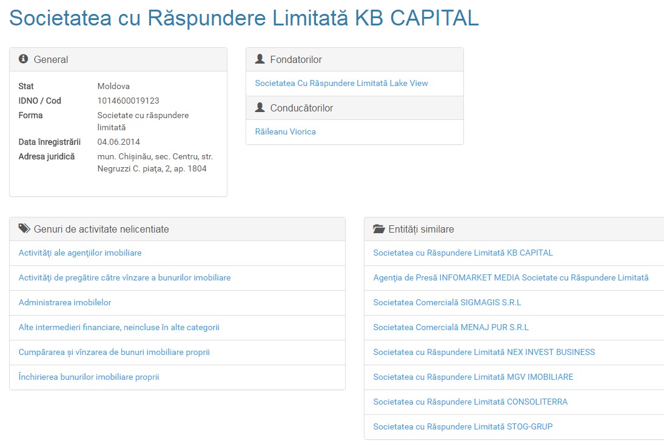
Task: Open KB CAPITAL in similar entities list
Action: tap(463, 253)
